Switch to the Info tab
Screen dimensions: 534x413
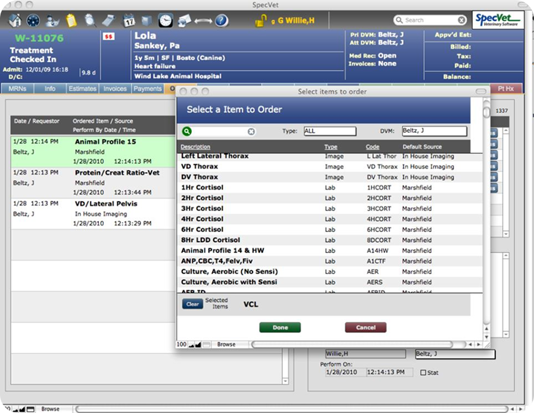[50, 89]
